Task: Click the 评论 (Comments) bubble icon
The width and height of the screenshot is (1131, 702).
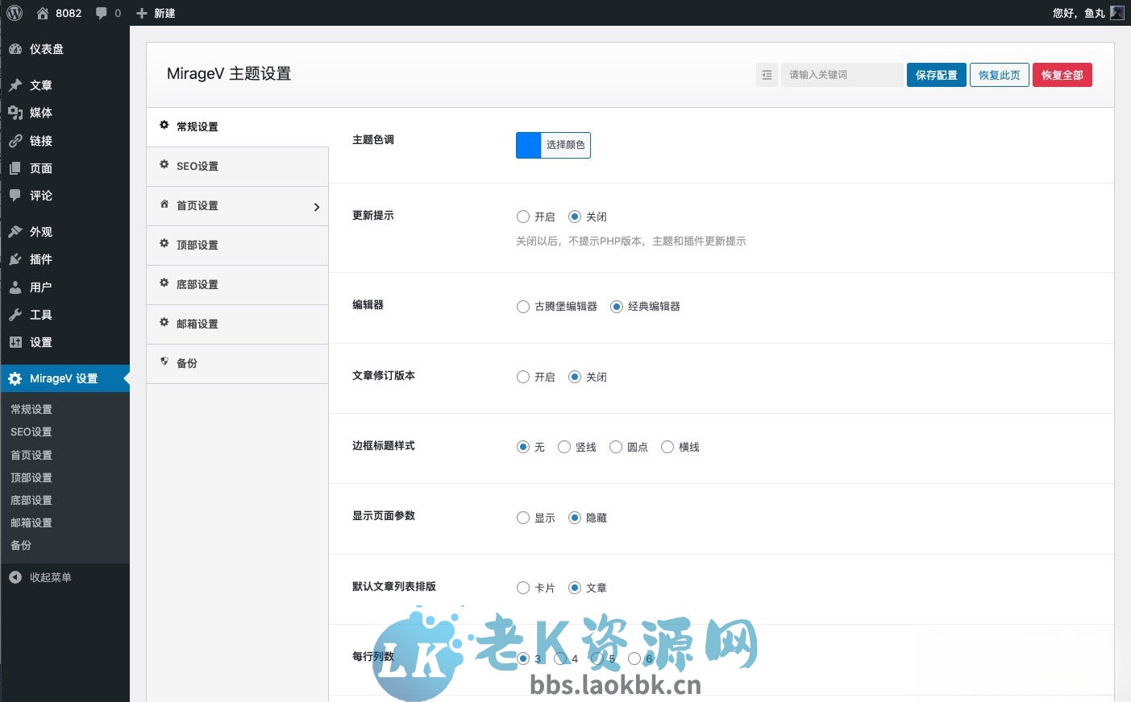Action: 17,196
